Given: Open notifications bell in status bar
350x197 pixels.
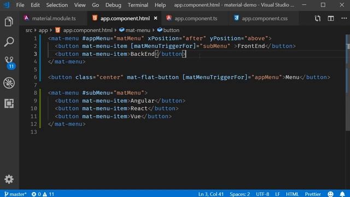Looking at the screenshot, I should coord(342,194).
